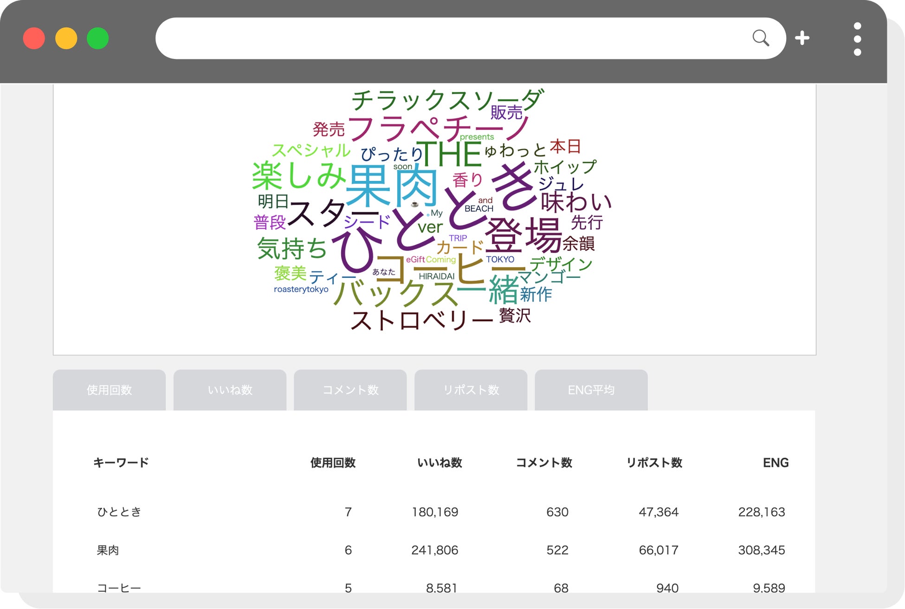Screen dimensions: 905x609
Task: Click the キーワード column header
Action: point(121,462)
